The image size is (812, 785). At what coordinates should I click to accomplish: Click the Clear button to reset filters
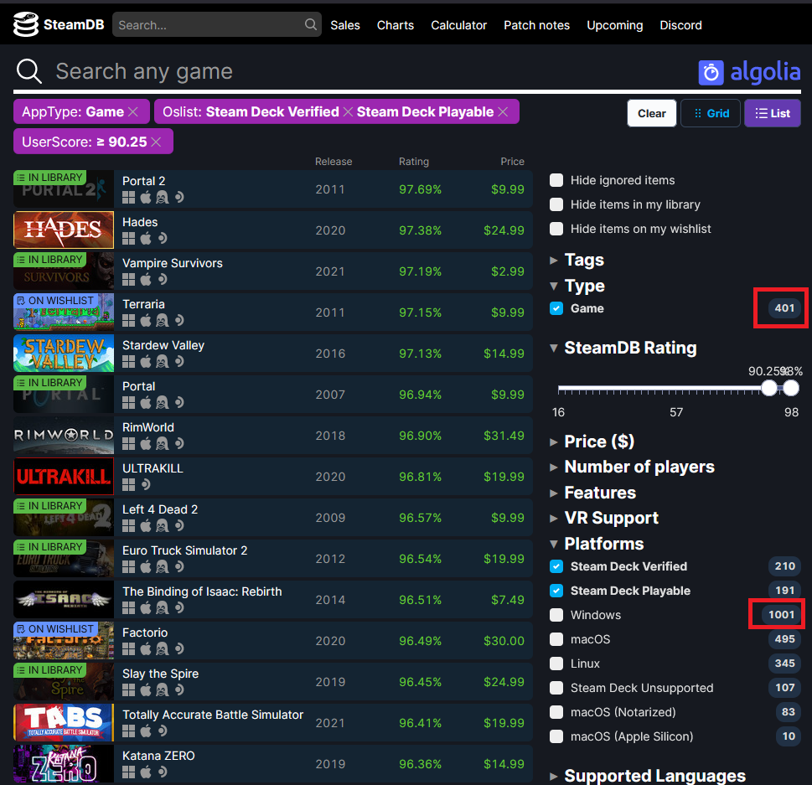coord(651,112)
